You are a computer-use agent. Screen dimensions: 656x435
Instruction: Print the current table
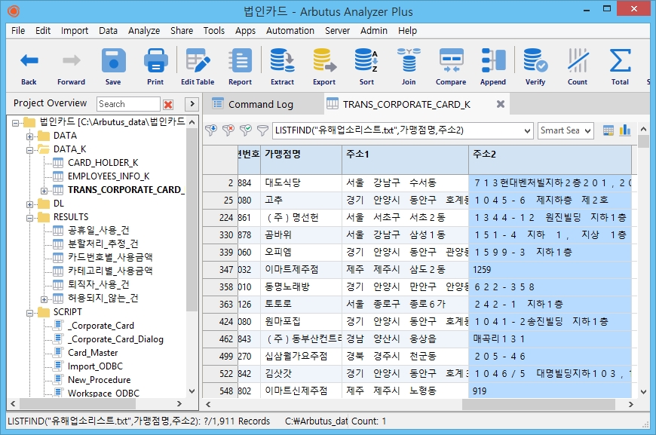click(x=155, y=66)
